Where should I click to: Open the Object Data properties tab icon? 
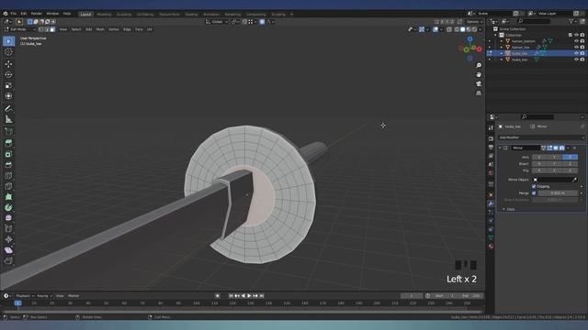[x=491, y=238]
